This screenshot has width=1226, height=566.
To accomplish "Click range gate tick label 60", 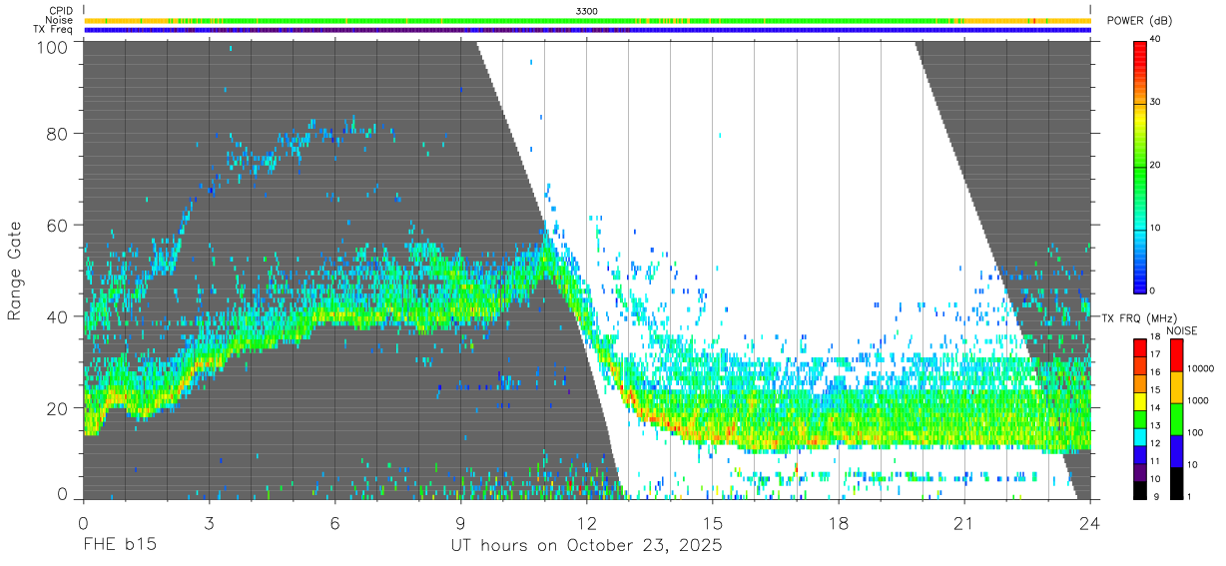I will [x=59, y=225].
